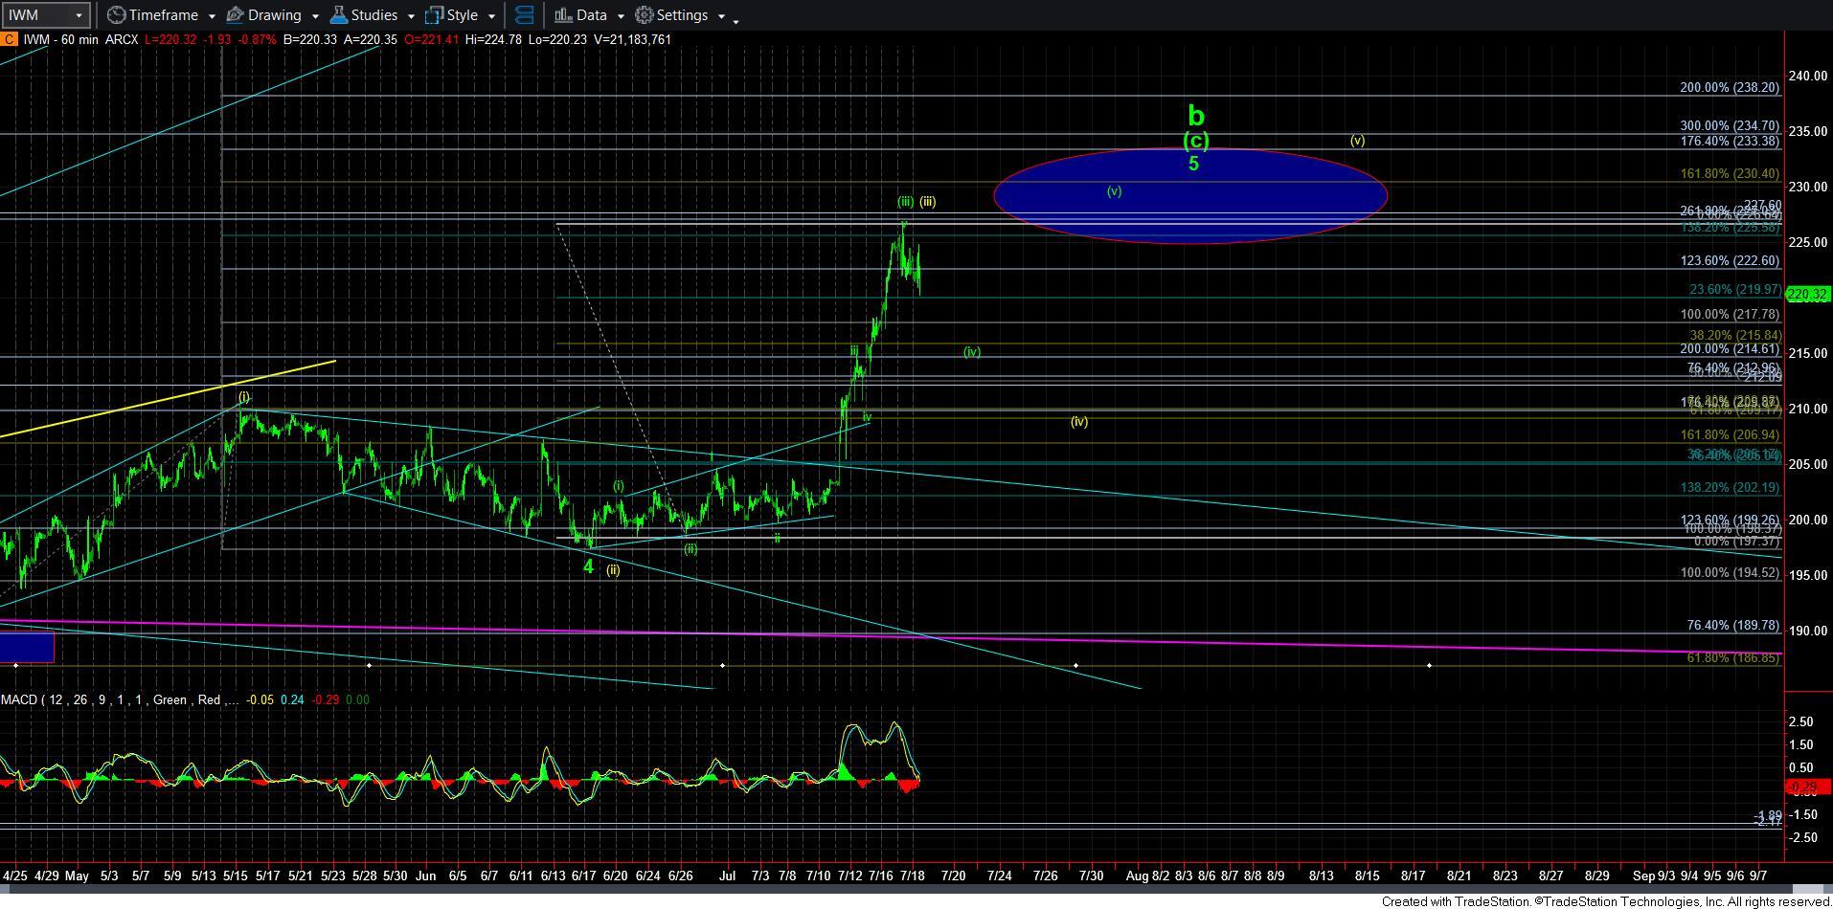Screen dimensions: 1833x909
Task: Click the blue stacked-panels toolbar icon
Action: [524, 15]
